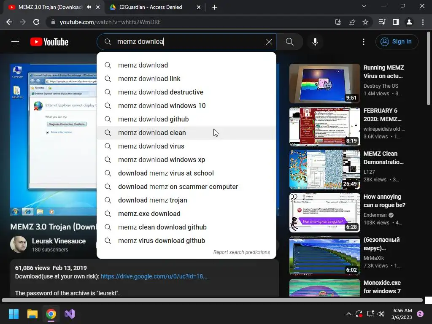Click Leurak Vinesauce channel avatar

pyautogui.click(x=19, y=244)
